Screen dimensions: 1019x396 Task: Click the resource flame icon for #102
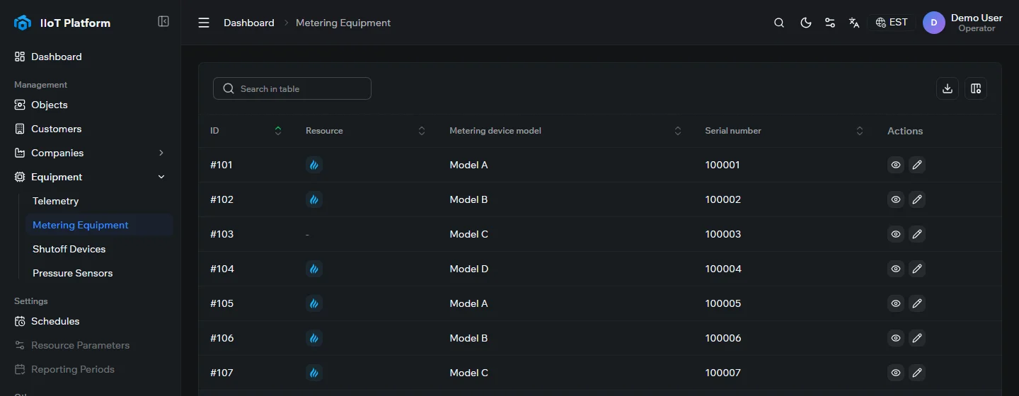[314, 199]
